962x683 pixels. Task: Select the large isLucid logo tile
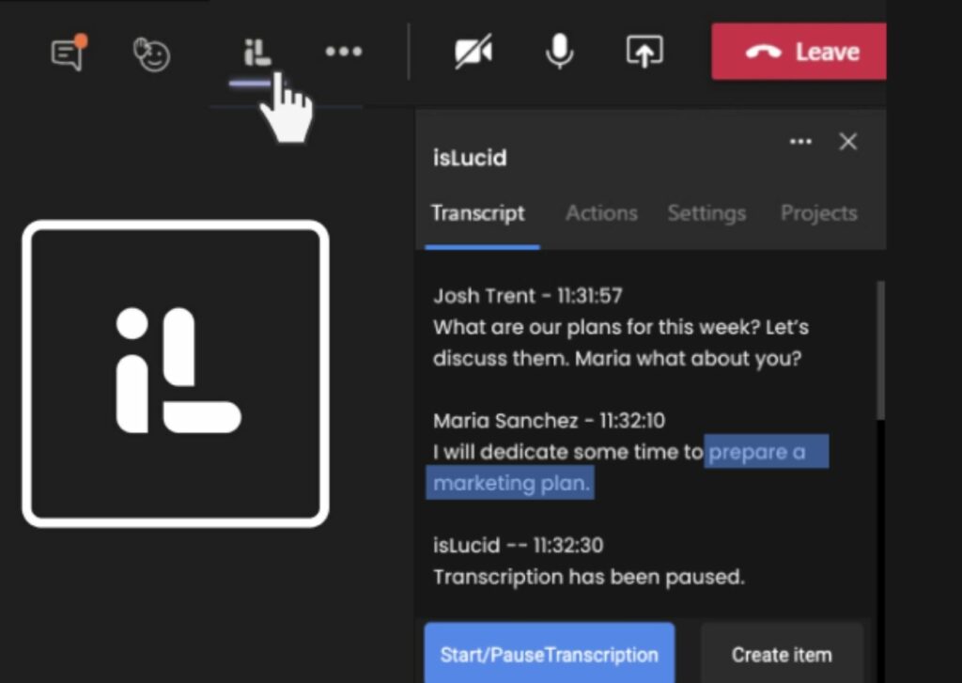tap(176, 374)
